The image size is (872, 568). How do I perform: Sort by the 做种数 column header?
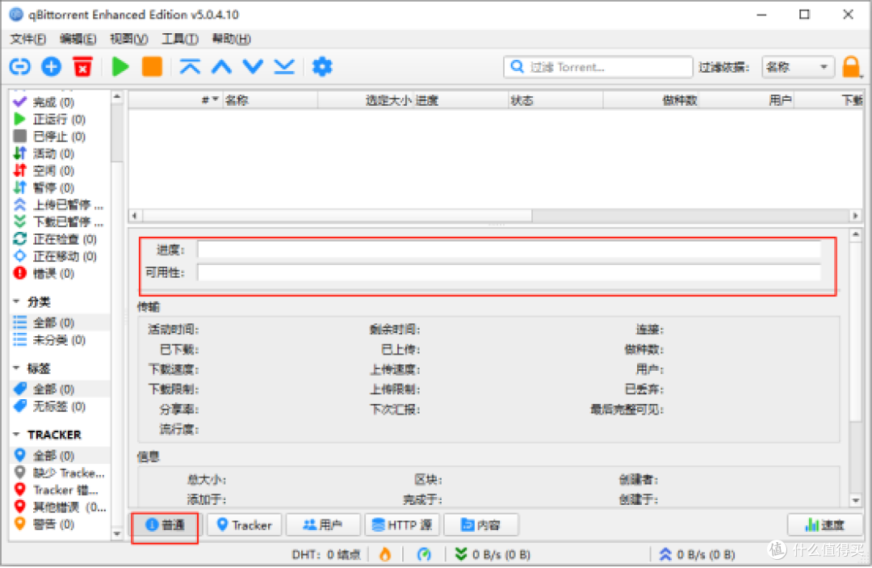(x=651, y=100)
